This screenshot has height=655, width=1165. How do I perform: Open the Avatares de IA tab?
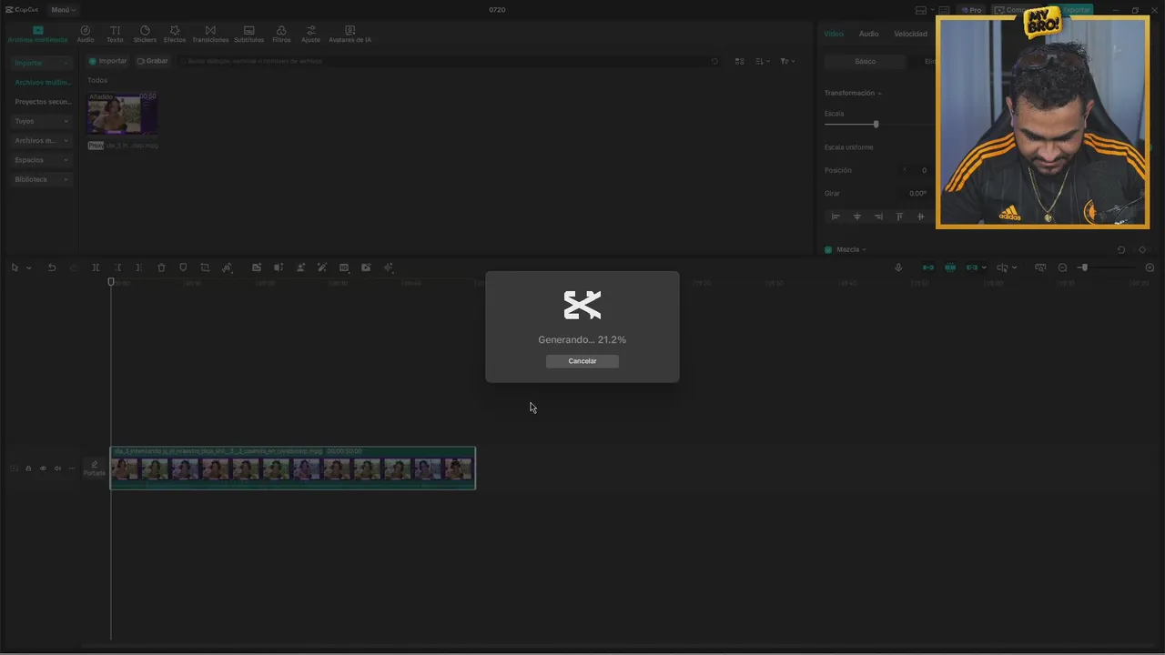pos(349,35)
